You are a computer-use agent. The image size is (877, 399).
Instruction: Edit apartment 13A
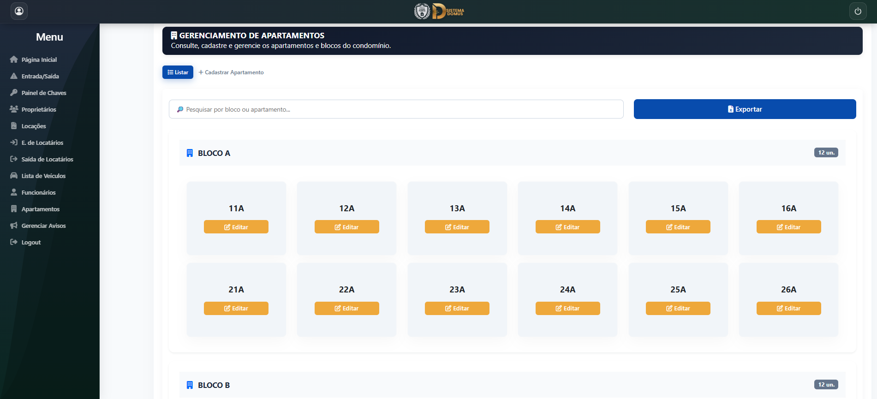457,227
